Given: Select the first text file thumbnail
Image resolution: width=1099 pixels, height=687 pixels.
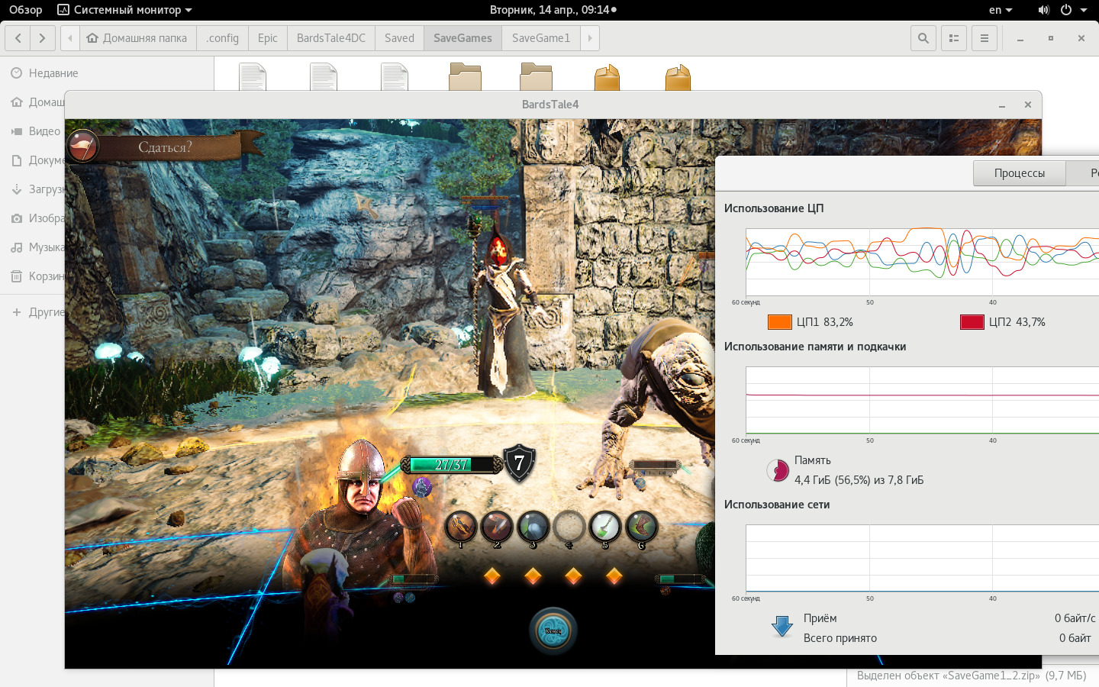Looking at the screenshot, I should (253, 77).
